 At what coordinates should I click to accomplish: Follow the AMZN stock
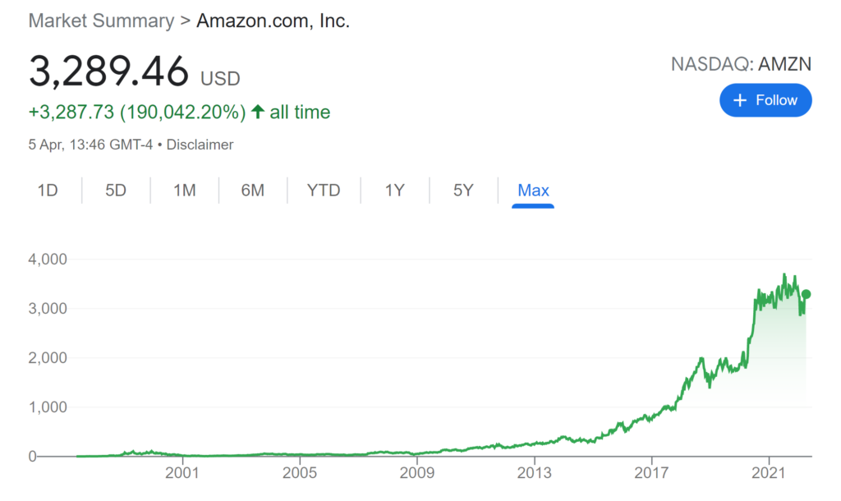tap(765, 100)
